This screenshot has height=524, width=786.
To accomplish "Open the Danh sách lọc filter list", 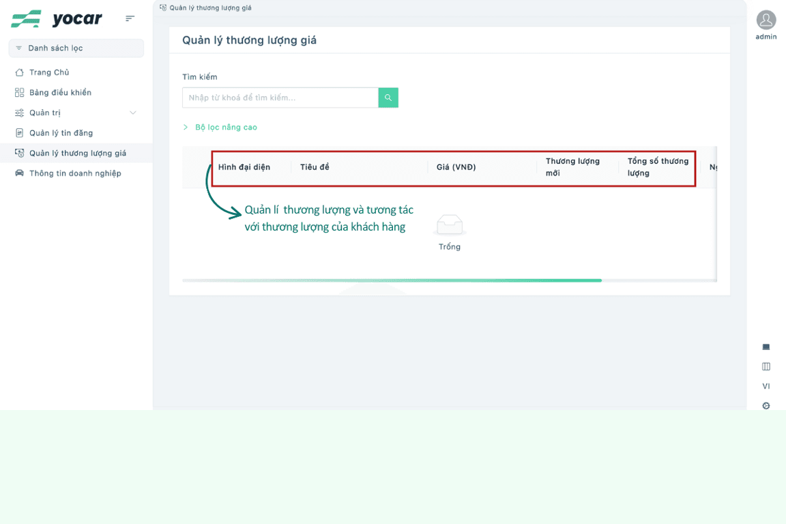I will click(x=76, y=48).
